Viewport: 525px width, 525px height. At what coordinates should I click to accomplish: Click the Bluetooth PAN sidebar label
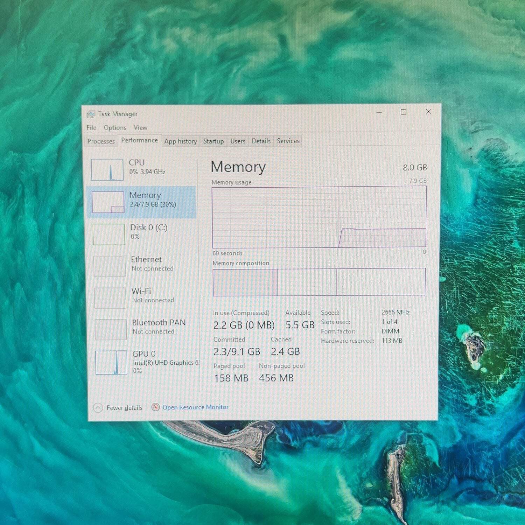[x=159, y=323]
